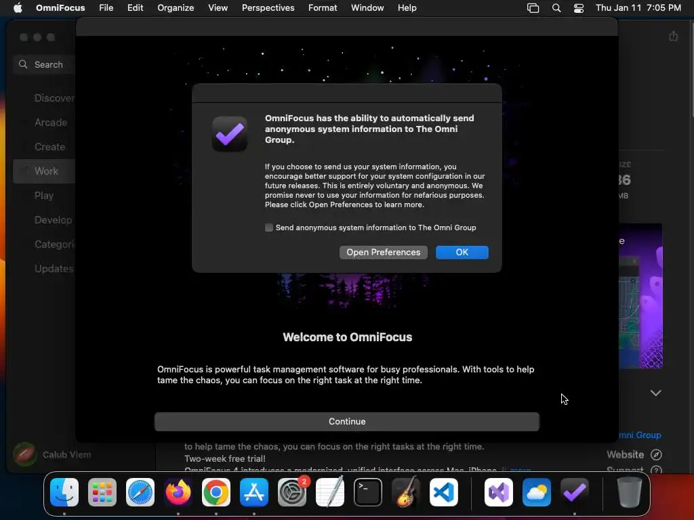Click the compass icon next to Website

point(656,454)
